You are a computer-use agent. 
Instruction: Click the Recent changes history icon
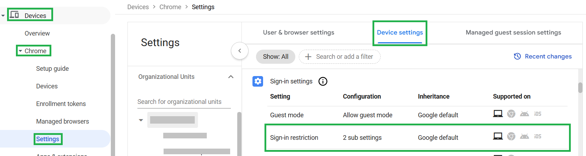click(517, 56)
